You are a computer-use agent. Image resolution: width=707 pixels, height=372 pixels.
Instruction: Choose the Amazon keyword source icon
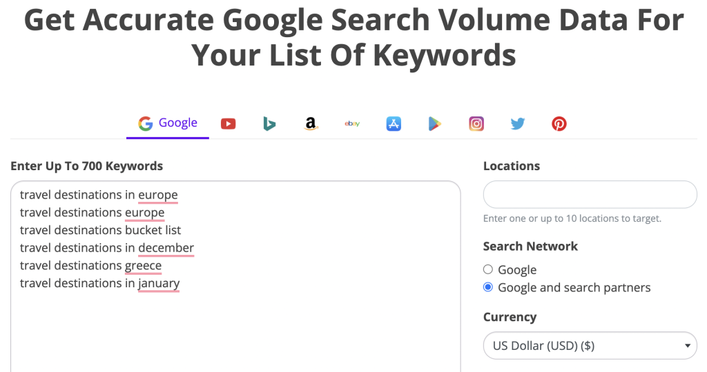[311, 124]
